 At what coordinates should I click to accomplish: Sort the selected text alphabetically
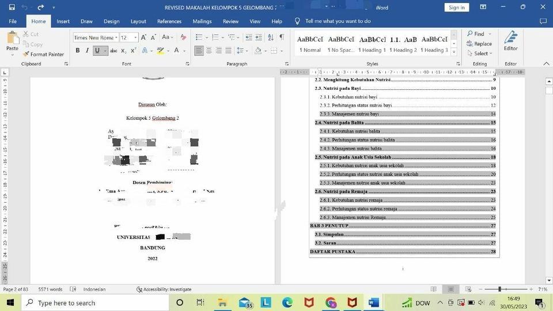[x=271, y=37]
